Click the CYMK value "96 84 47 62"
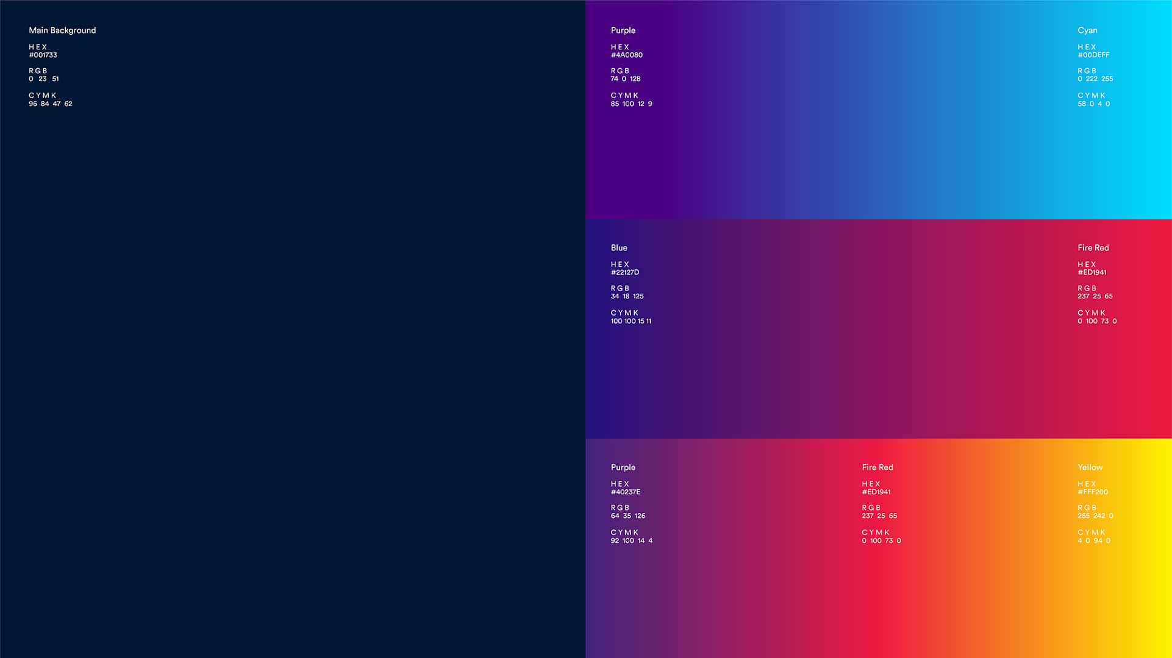 pyautogui.click(x=51, y=104)
